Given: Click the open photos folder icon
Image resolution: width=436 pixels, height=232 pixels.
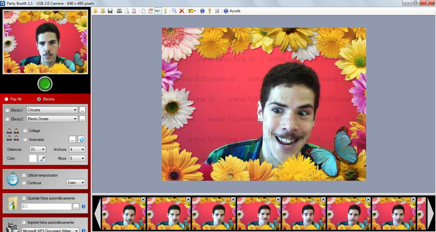Looking at the screenshot, I should [x=103, y=11].
